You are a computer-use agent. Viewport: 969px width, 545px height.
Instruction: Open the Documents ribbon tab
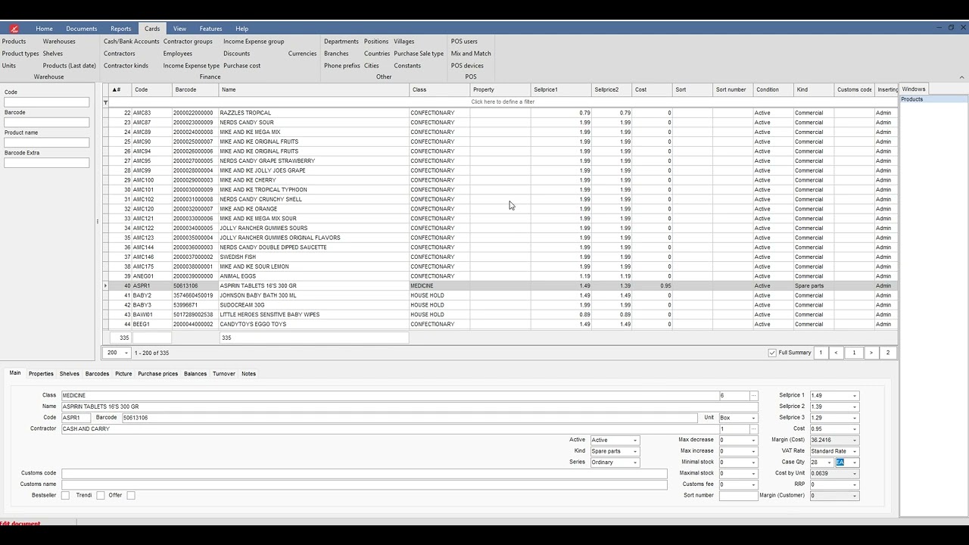point(82,29)
